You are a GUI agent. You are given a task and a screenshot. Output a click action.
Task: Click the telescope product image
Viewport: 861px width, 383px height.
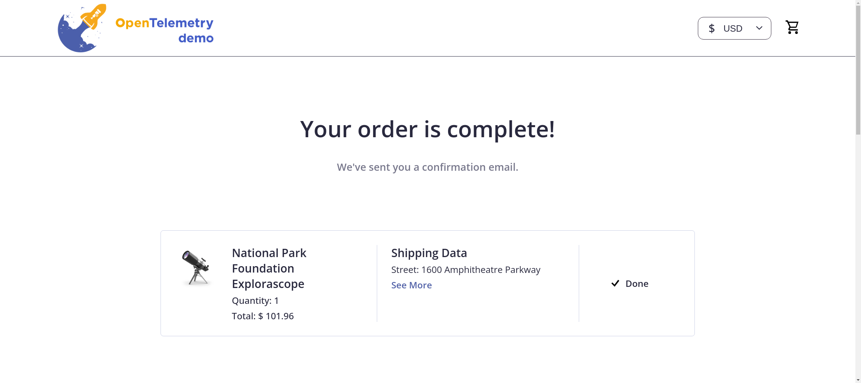(196, 268)
